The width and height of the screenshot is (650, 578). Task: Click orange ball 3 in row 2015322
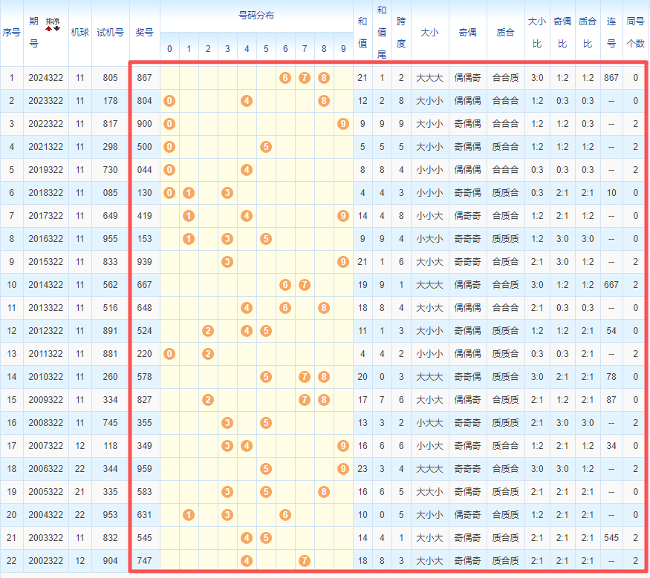[x=227, y=262]
